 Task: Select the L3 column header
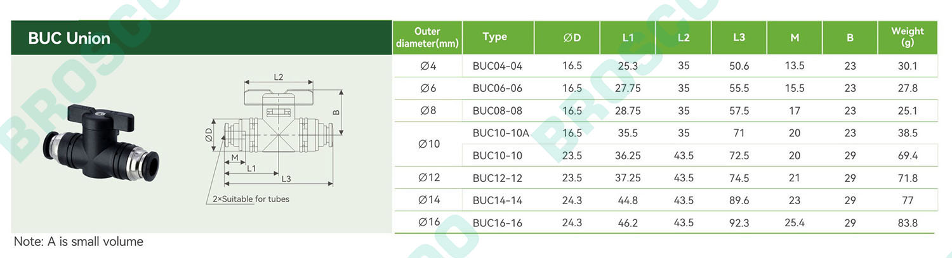click(739, 37)
